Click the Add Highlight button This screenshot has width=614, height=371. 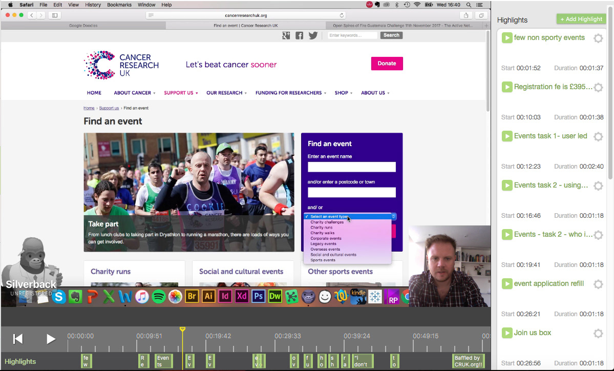click(x=581, y=19)
